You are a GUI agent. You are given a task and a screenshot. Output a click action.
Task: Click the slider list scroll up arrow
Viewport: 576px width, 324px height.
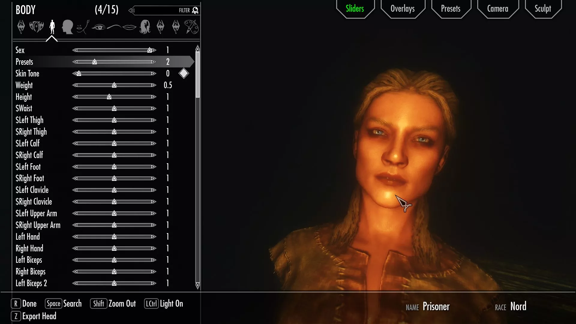click(197, 48)
